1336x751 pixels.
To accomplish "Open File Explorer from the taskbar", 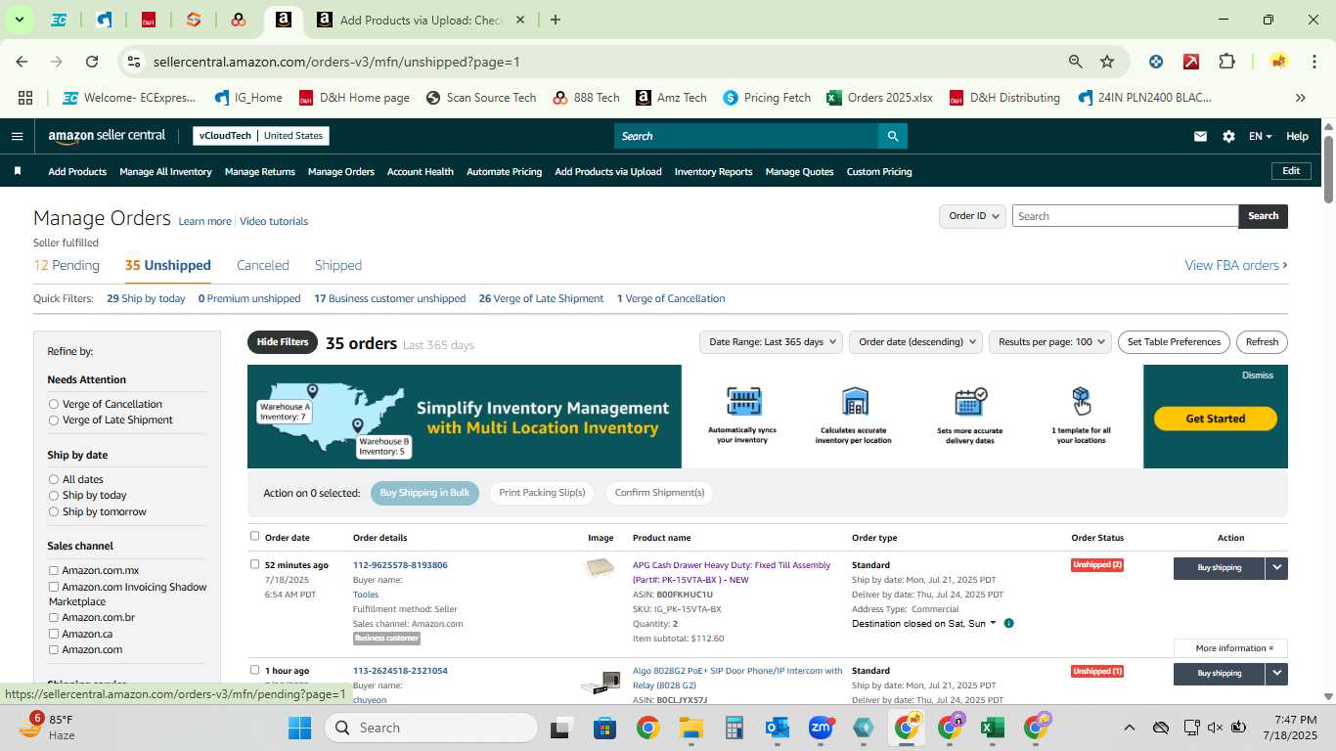I will (691, 728).
